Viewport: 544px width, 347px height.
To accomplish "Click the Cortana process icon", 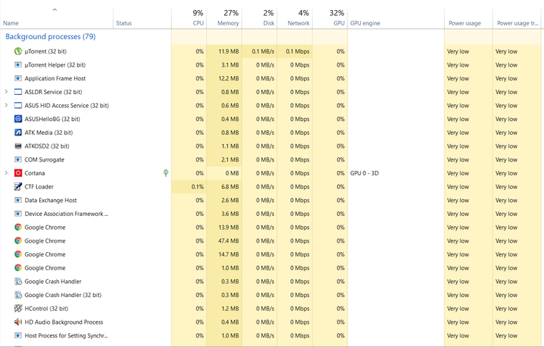I will pyautogui.click(x=18, y=173).
